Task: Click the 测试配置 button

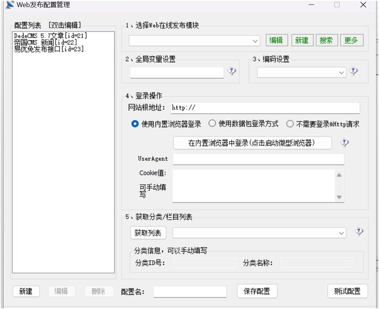Action: (347, 291)
